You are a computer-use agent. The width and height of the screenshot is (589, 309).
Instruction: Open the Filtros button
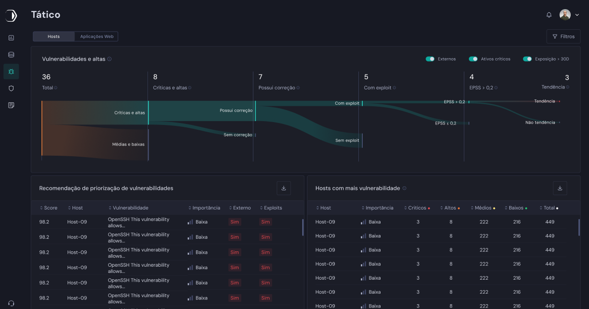[563, 37]
